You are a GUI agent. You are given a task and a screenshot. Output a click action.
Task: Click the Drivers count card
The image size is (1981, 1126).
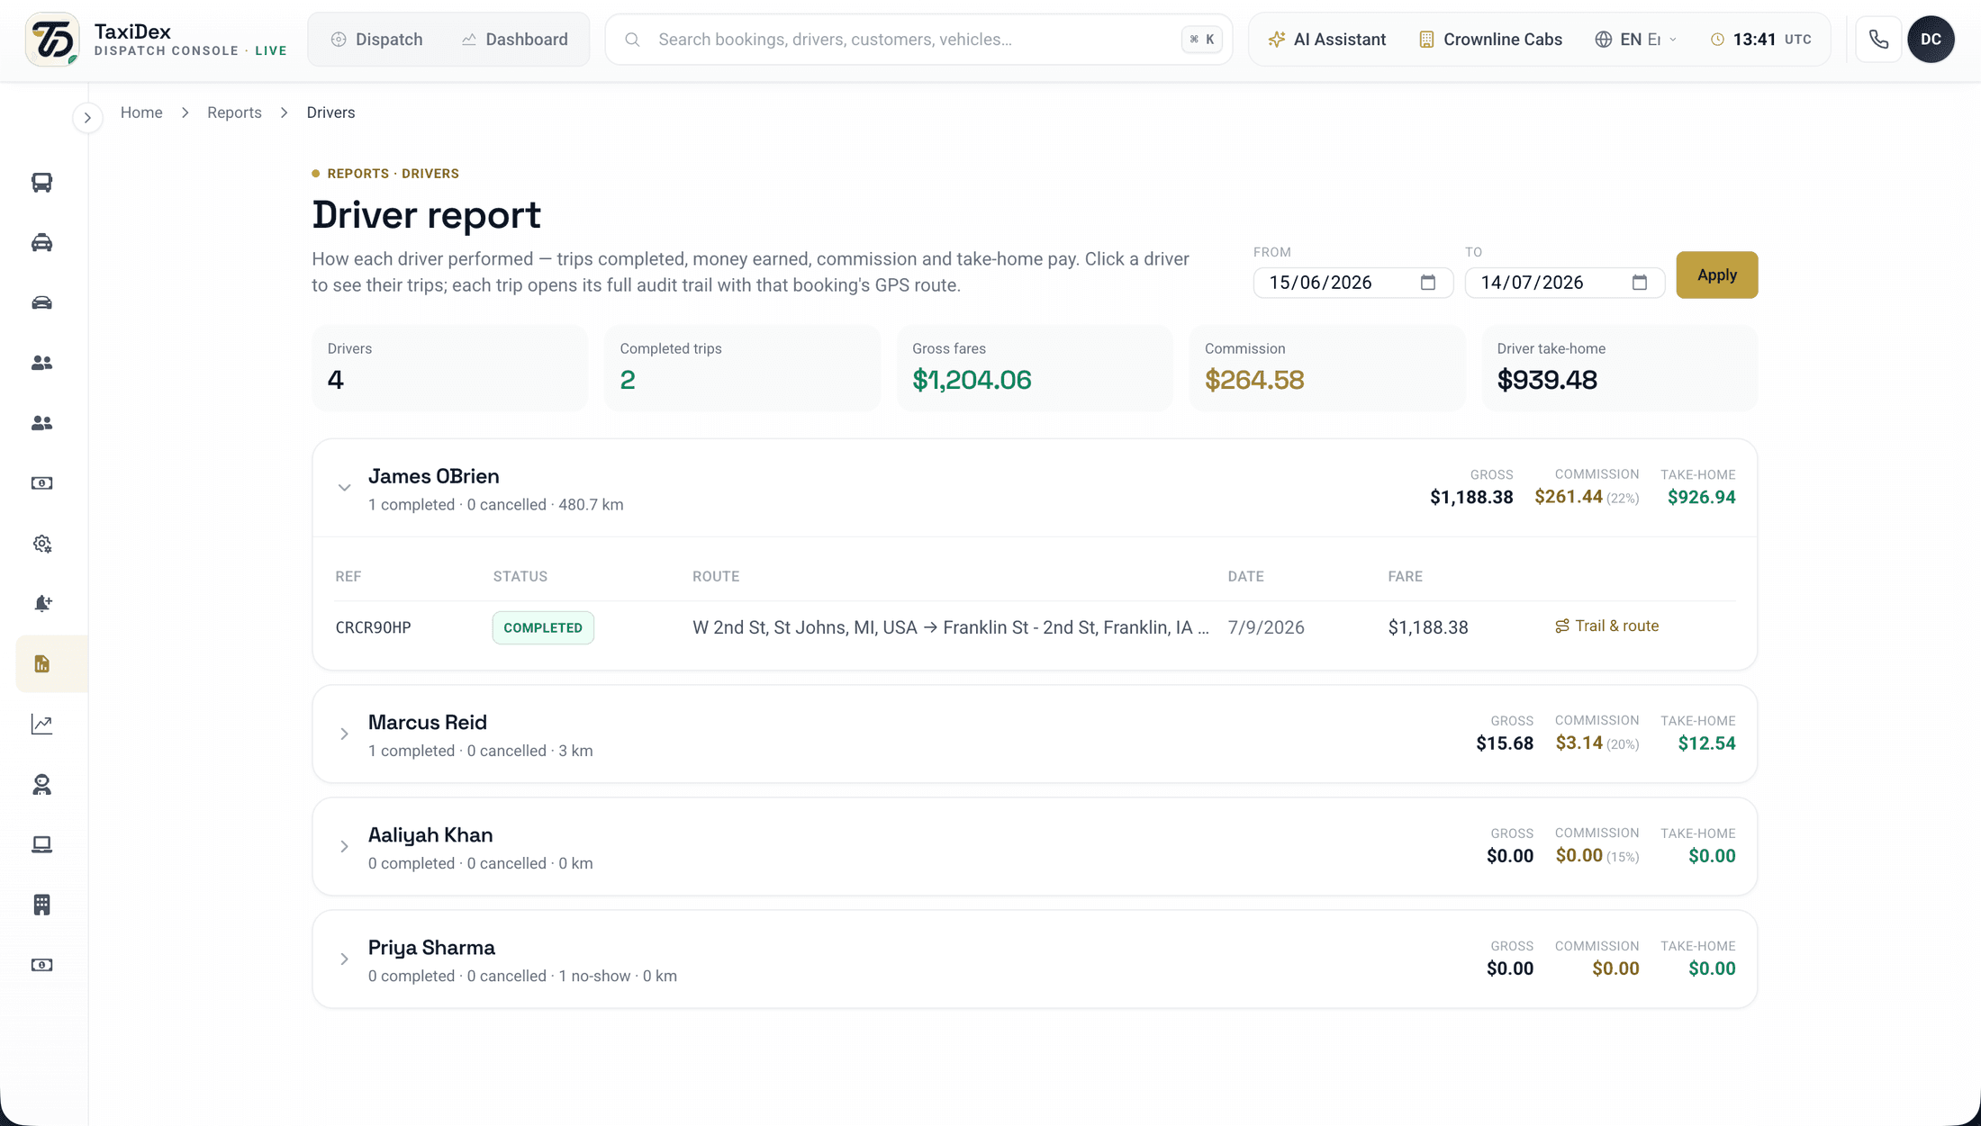(449, 369)
